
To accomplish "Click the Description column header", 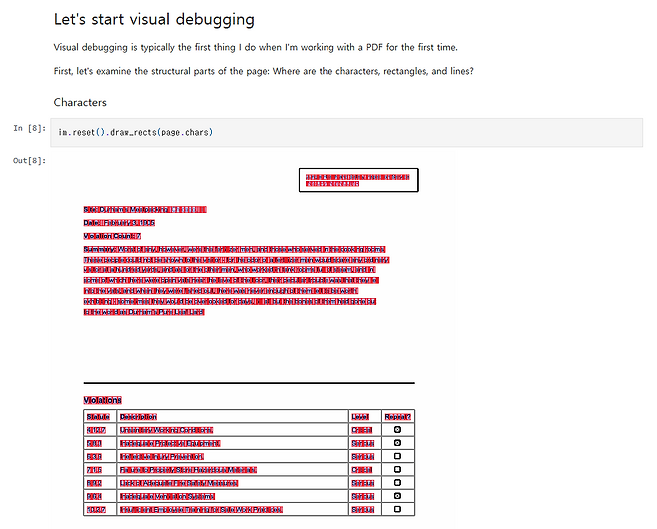I will coord(138,417).
